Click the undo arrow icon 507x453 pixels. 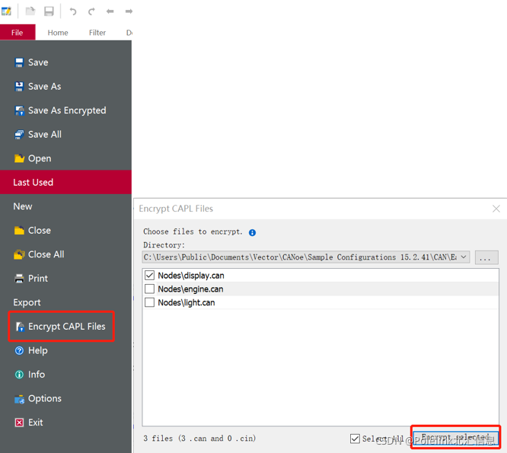click(x=73, y=11)
